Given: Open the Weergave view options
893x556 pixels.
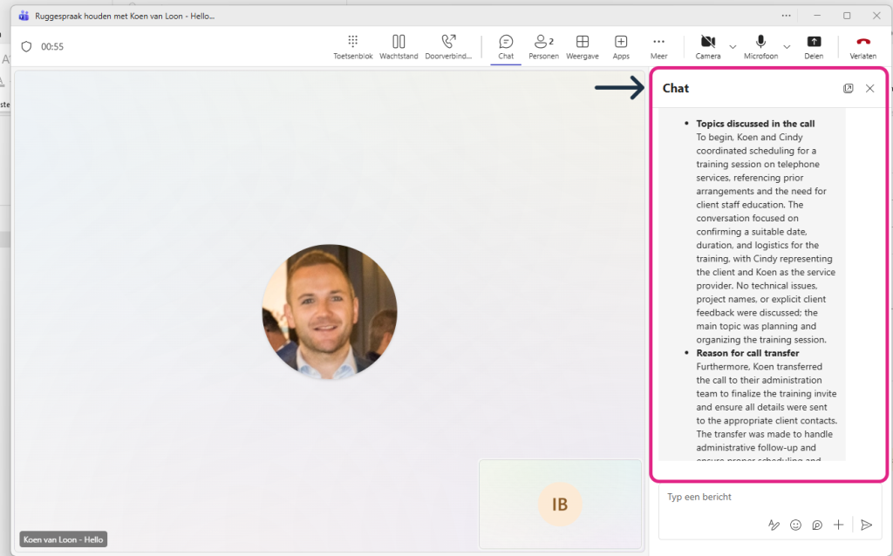Looking at the screenshot, I should pyautogui.click(x=582, y=47).
